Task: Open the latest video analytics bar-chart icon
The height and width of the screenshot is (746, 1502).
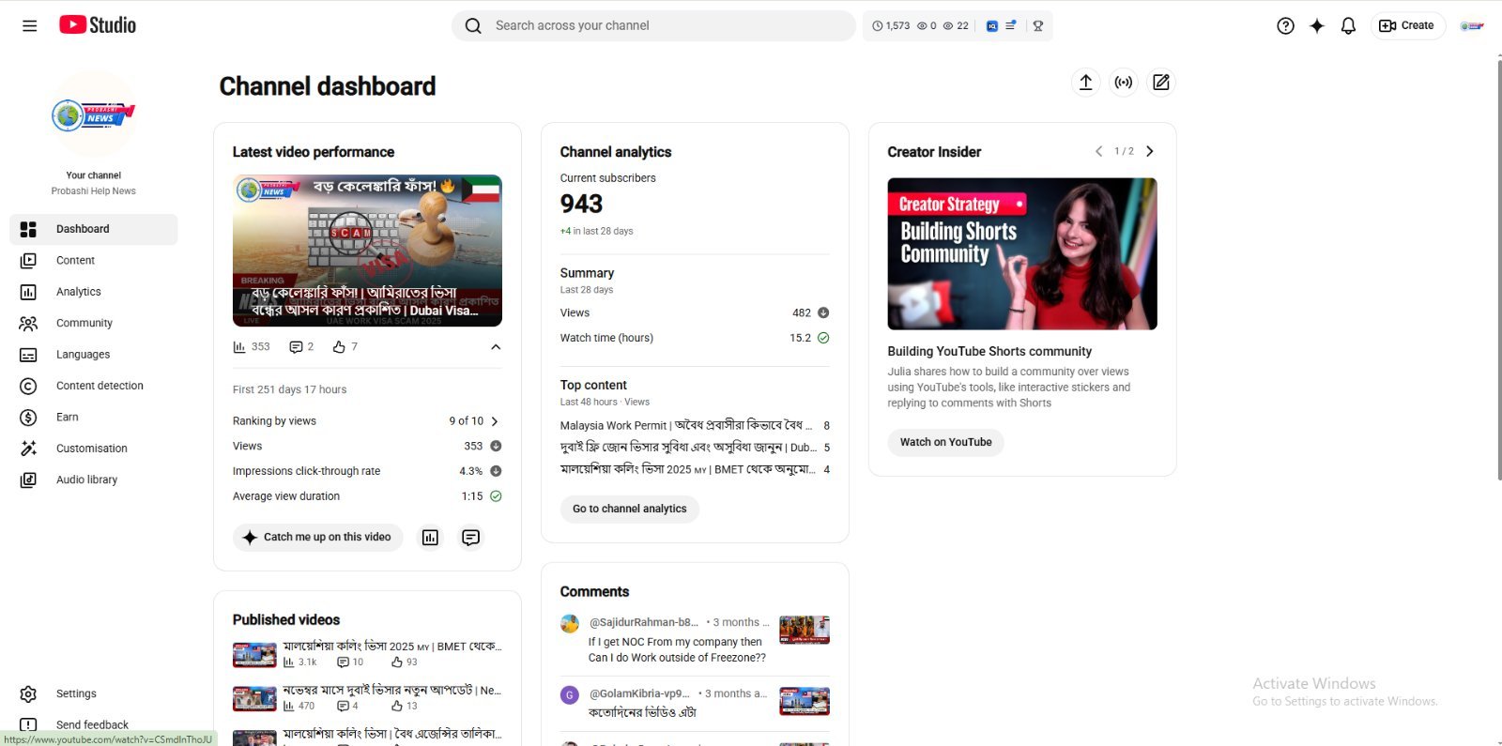Action: click(x=430, y=538)
